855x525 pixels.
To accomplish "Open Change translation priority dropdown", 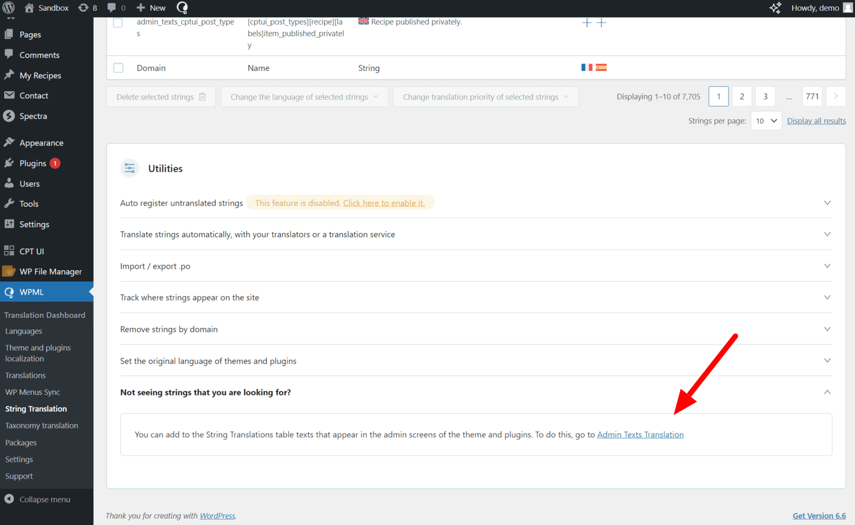I will [486, 97].
